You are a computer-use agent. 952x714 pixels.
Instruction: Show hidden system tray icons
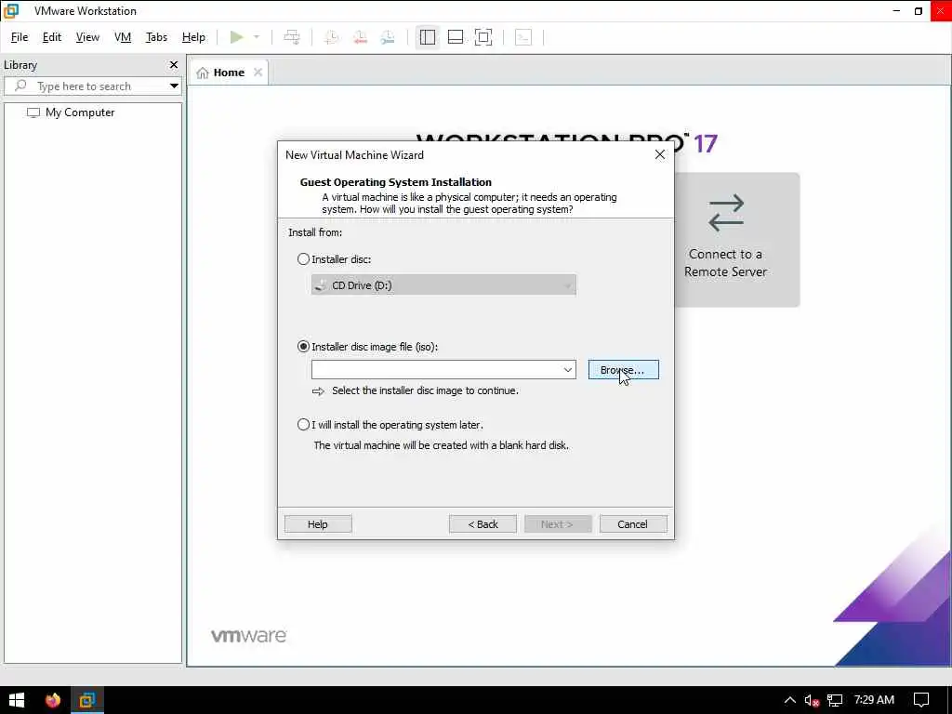click(789, 700)
